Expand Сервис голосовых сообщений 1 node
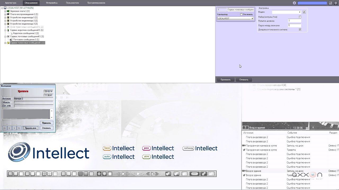This screenshot has height=190, width=339. click(x=5, y=43)
